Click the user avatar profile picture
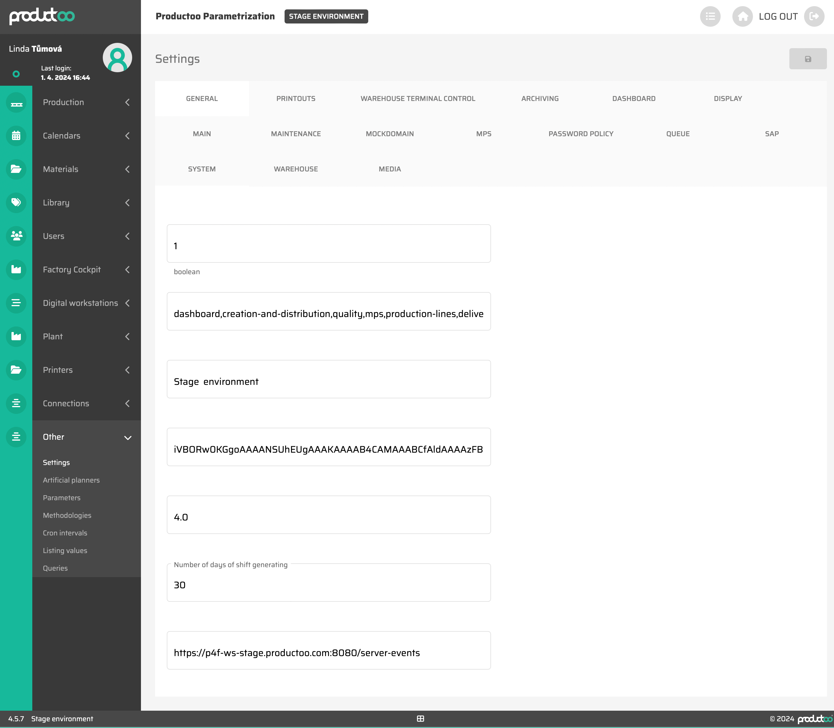The width and height of the screenshot is (834, 728). [117, 58]
